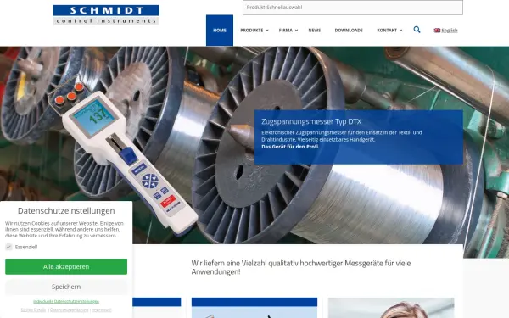Expand the Kontakt menu chevron
The height and width of the screenshot is (318, 509).
coord(401,31)
